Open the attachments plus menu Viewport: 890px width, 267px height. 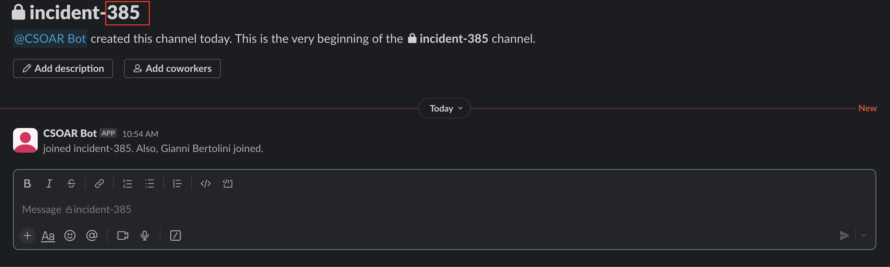(27, 236)
